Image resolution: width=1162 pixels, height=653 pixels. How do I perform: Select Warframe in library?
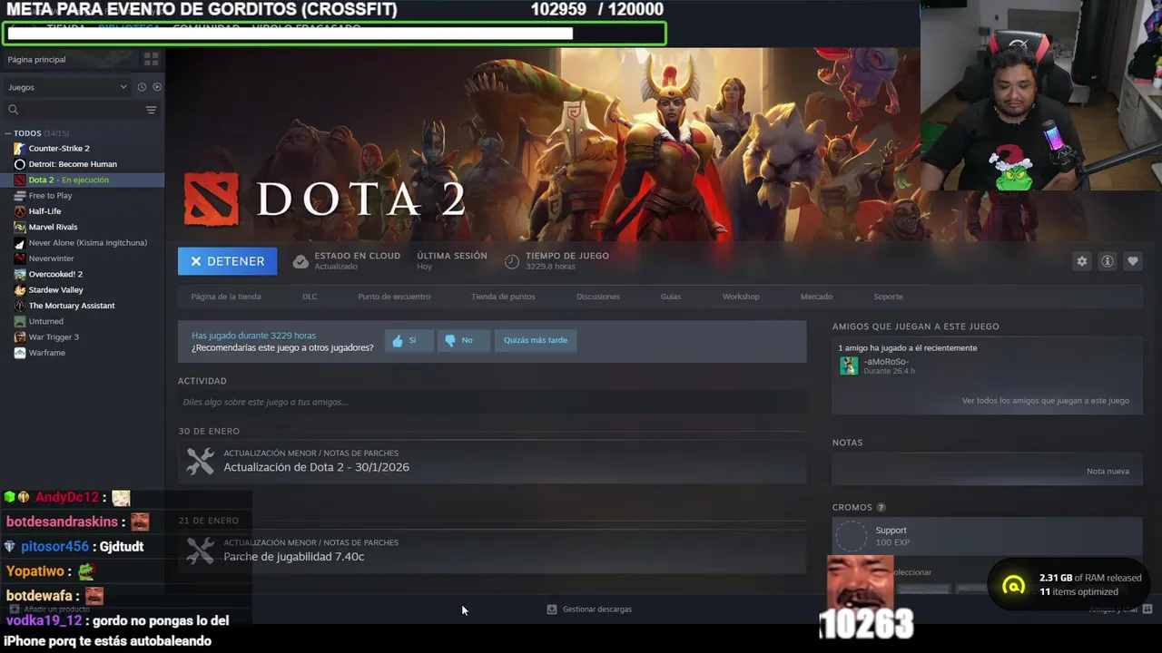(46, 353)
